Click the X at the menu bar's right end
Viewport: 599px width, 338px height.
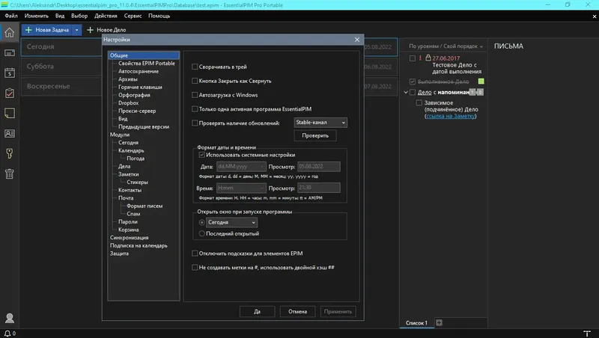(x=595, y=16)
